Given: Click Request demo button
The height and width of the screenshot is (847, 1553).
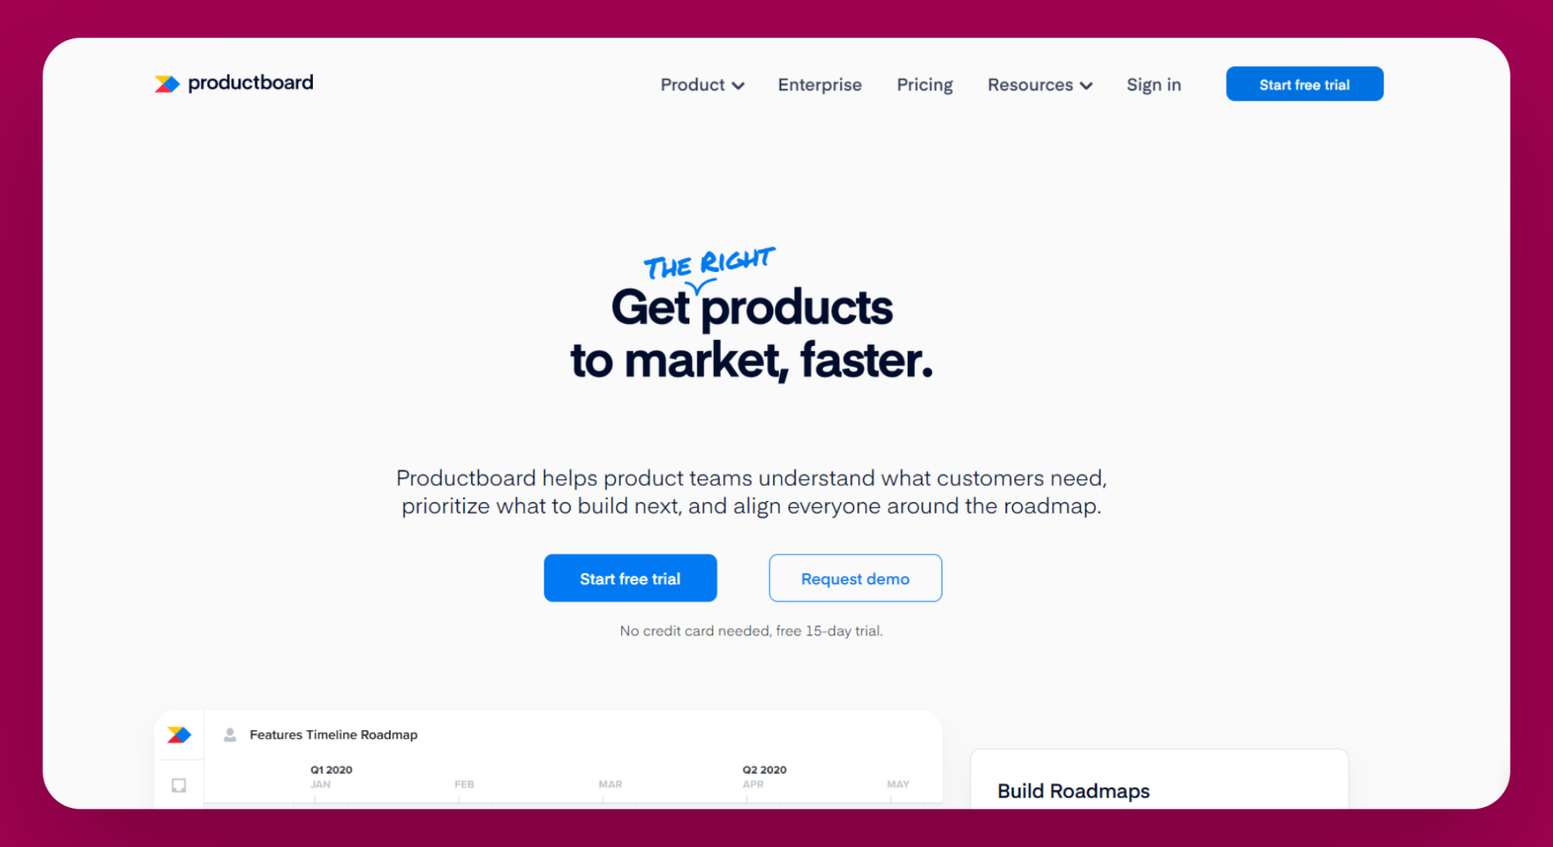Looking at the screenshot, I should (x=855, y=577).
